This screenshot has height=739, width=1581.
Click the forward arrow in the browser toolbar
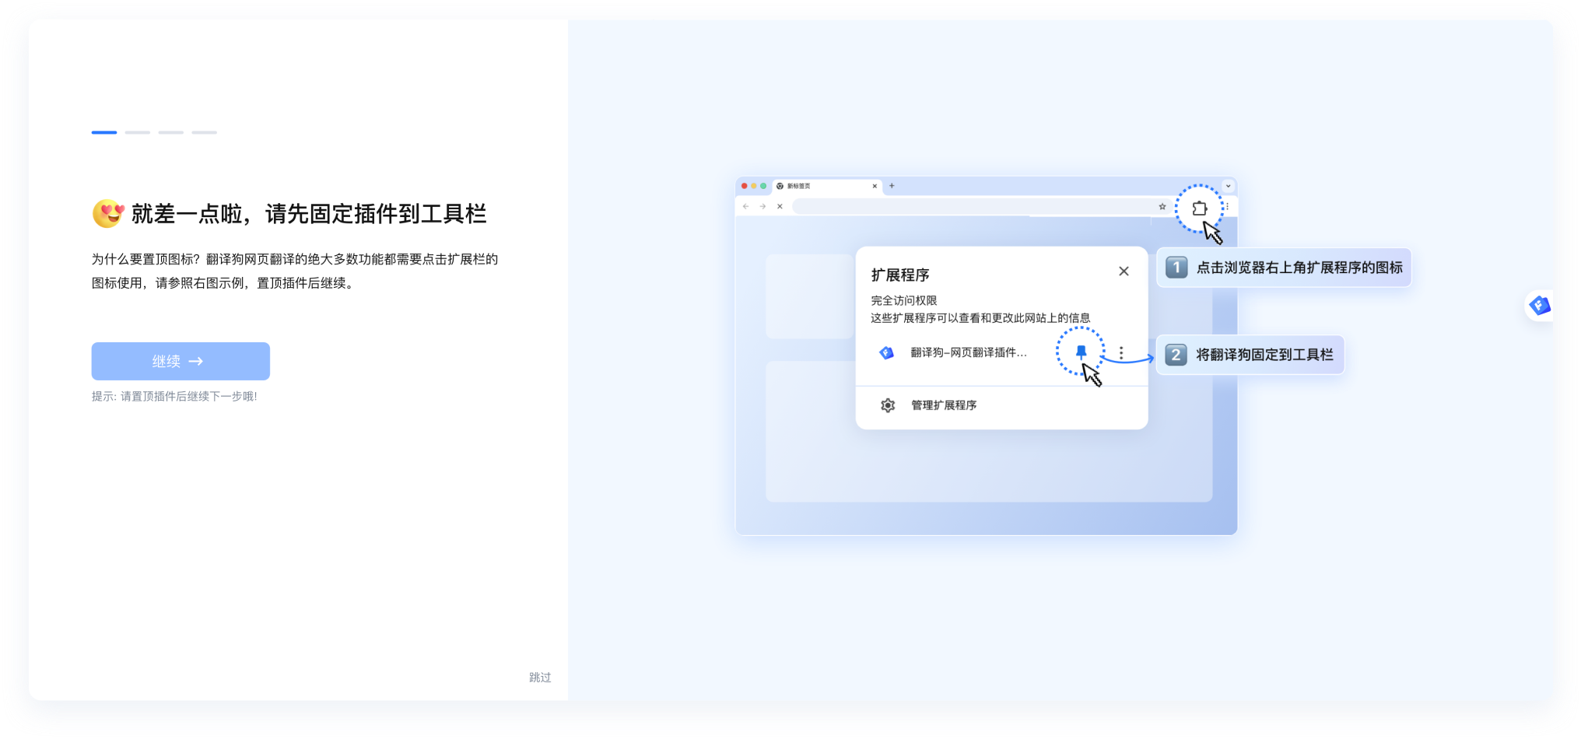point(762,207)
